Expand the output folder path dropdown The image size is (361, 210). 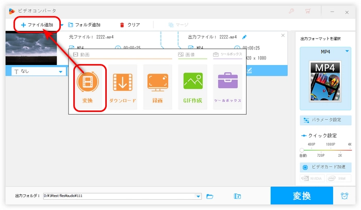point(198,196)
